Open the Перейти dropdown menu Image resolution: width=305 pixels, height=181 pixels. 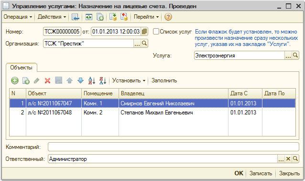pos(146,17)
